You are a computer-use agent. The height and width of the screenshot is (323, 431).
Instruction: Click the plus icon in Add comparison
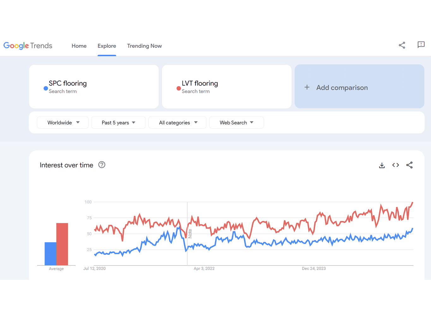tap(307, 87)
